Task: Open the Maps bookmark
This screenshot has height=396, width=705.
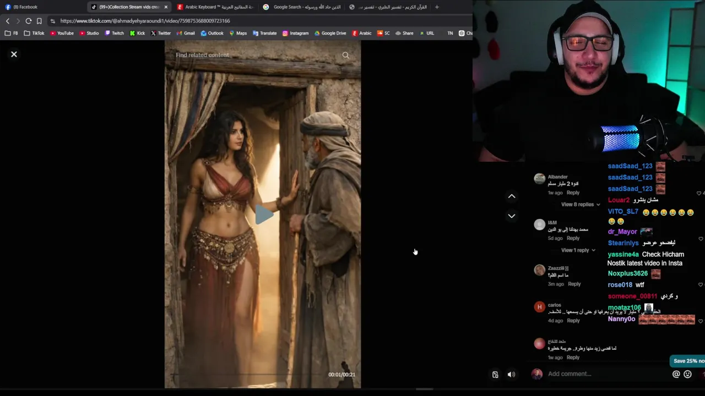Action: pyautogui.click(x=238, y=33)
